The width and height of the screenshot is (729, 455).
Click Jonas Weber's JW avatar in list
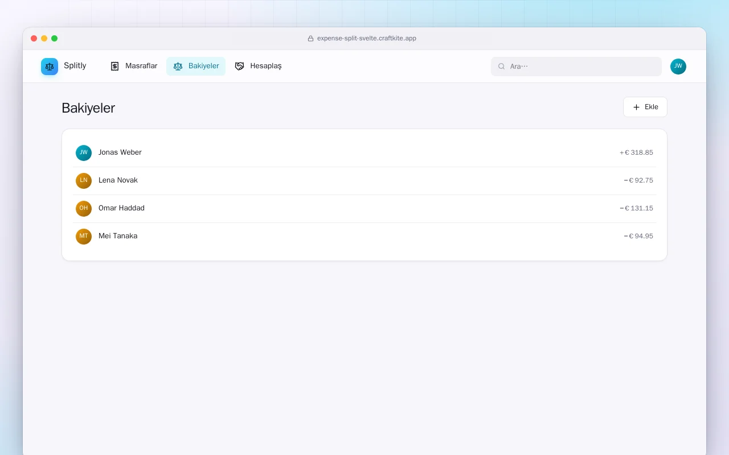pyautogui.click(x=84, y=153)
